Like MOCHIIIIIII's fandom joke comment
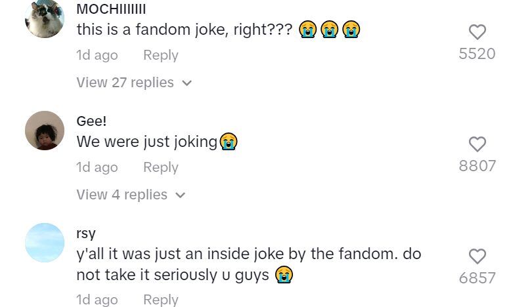Screen dimensions: 513x307 point(477,31)
